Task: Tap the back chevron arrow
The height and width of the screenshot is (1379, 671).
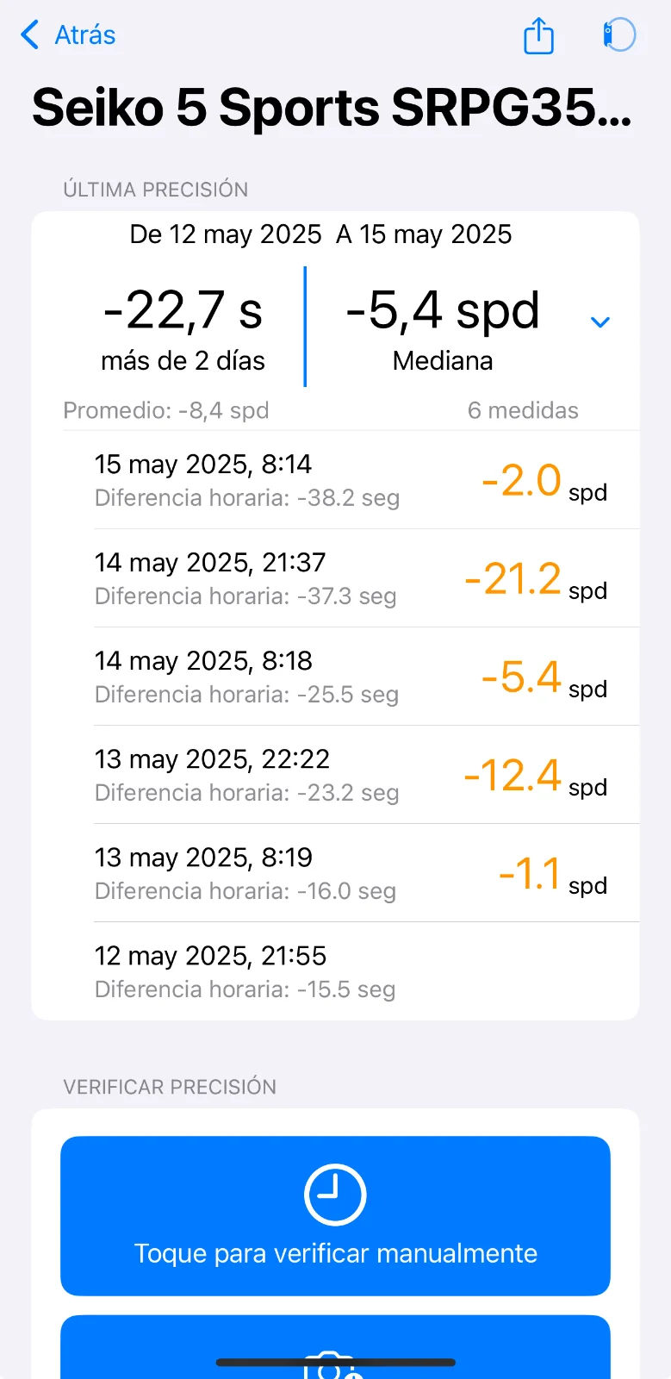Action: [x=30, y=34]
